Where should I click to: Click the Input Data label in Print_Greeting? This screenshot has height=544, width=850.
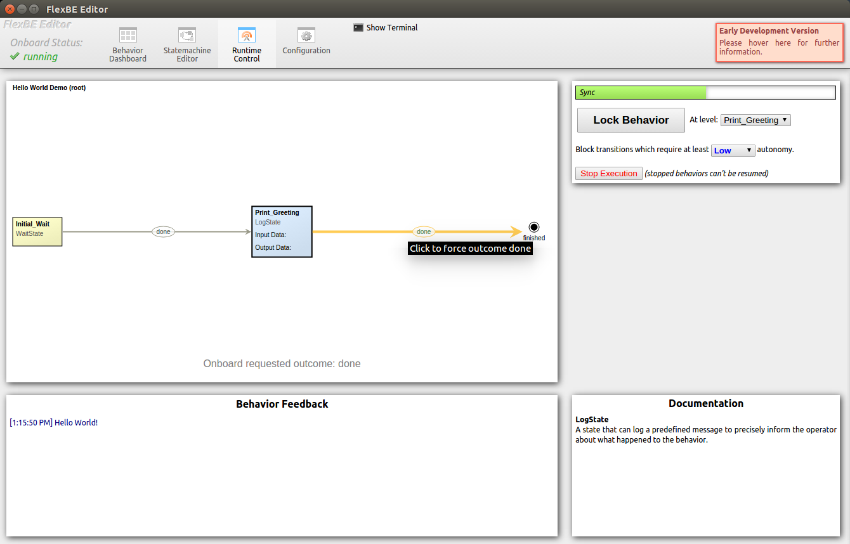coord(270,235)
